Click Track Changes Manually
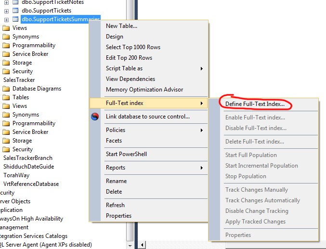This screenshot has height=249, width=326. [257, 190]
